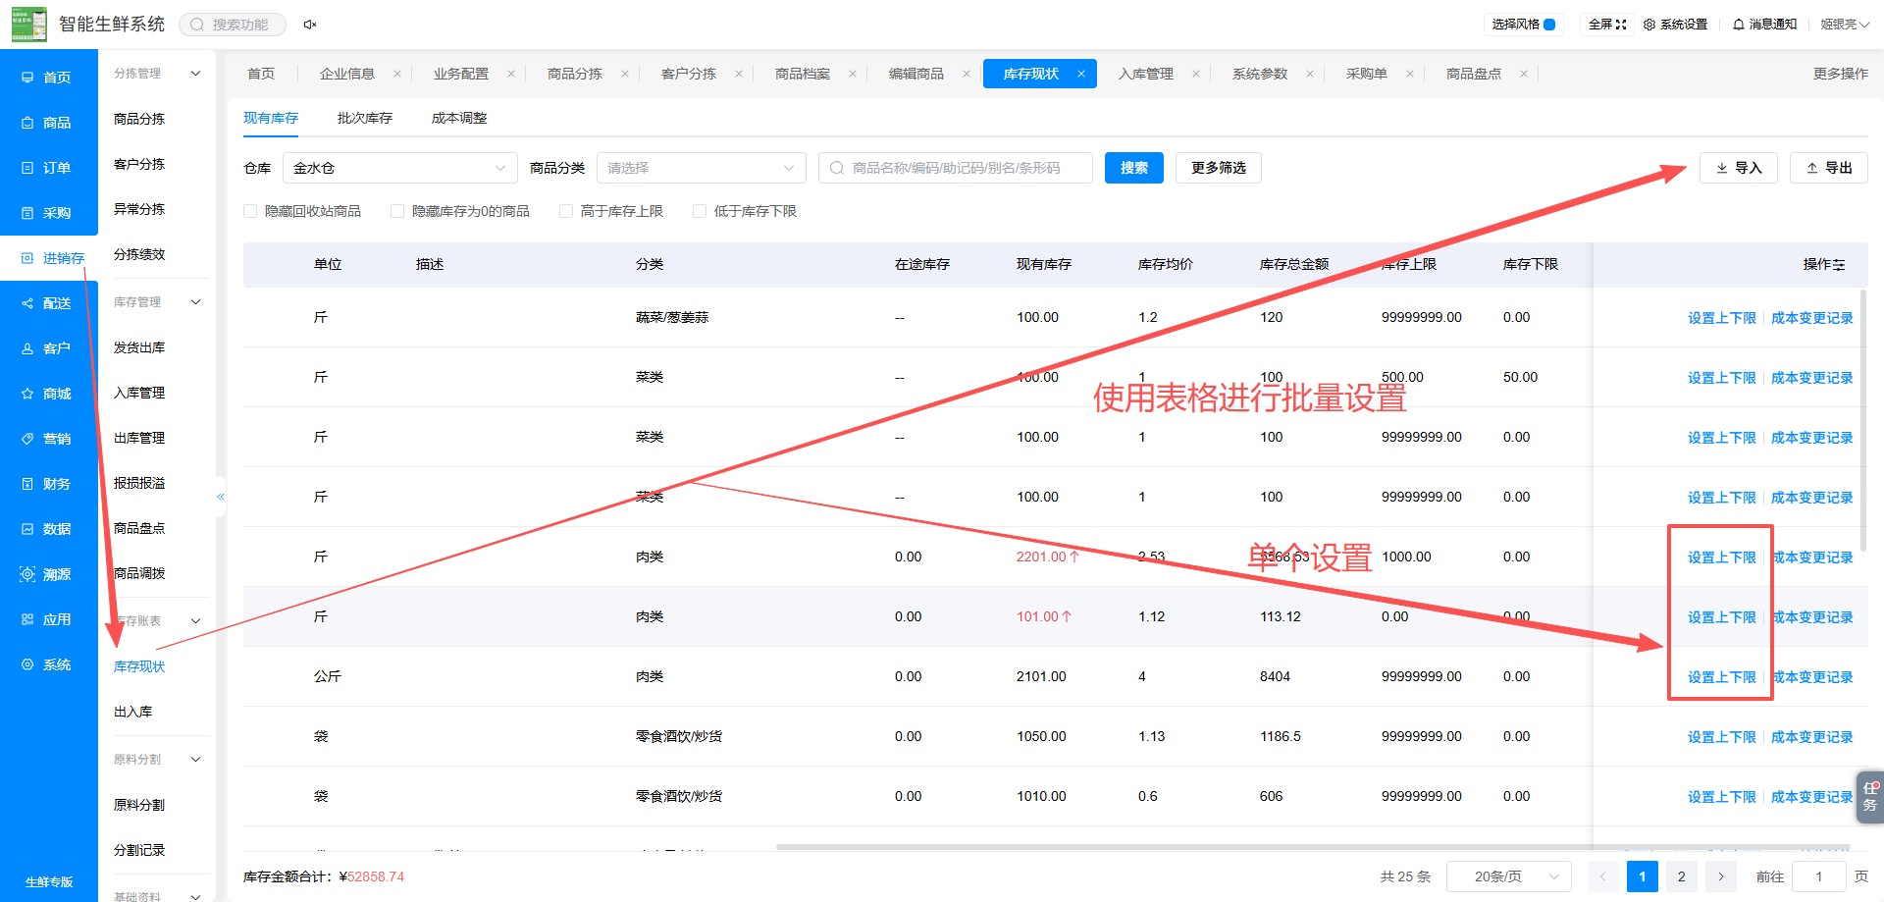The image size is (1884, 902).
Task: Collapse the 分拣管理 menu group
Action: (x=196, y=74)
